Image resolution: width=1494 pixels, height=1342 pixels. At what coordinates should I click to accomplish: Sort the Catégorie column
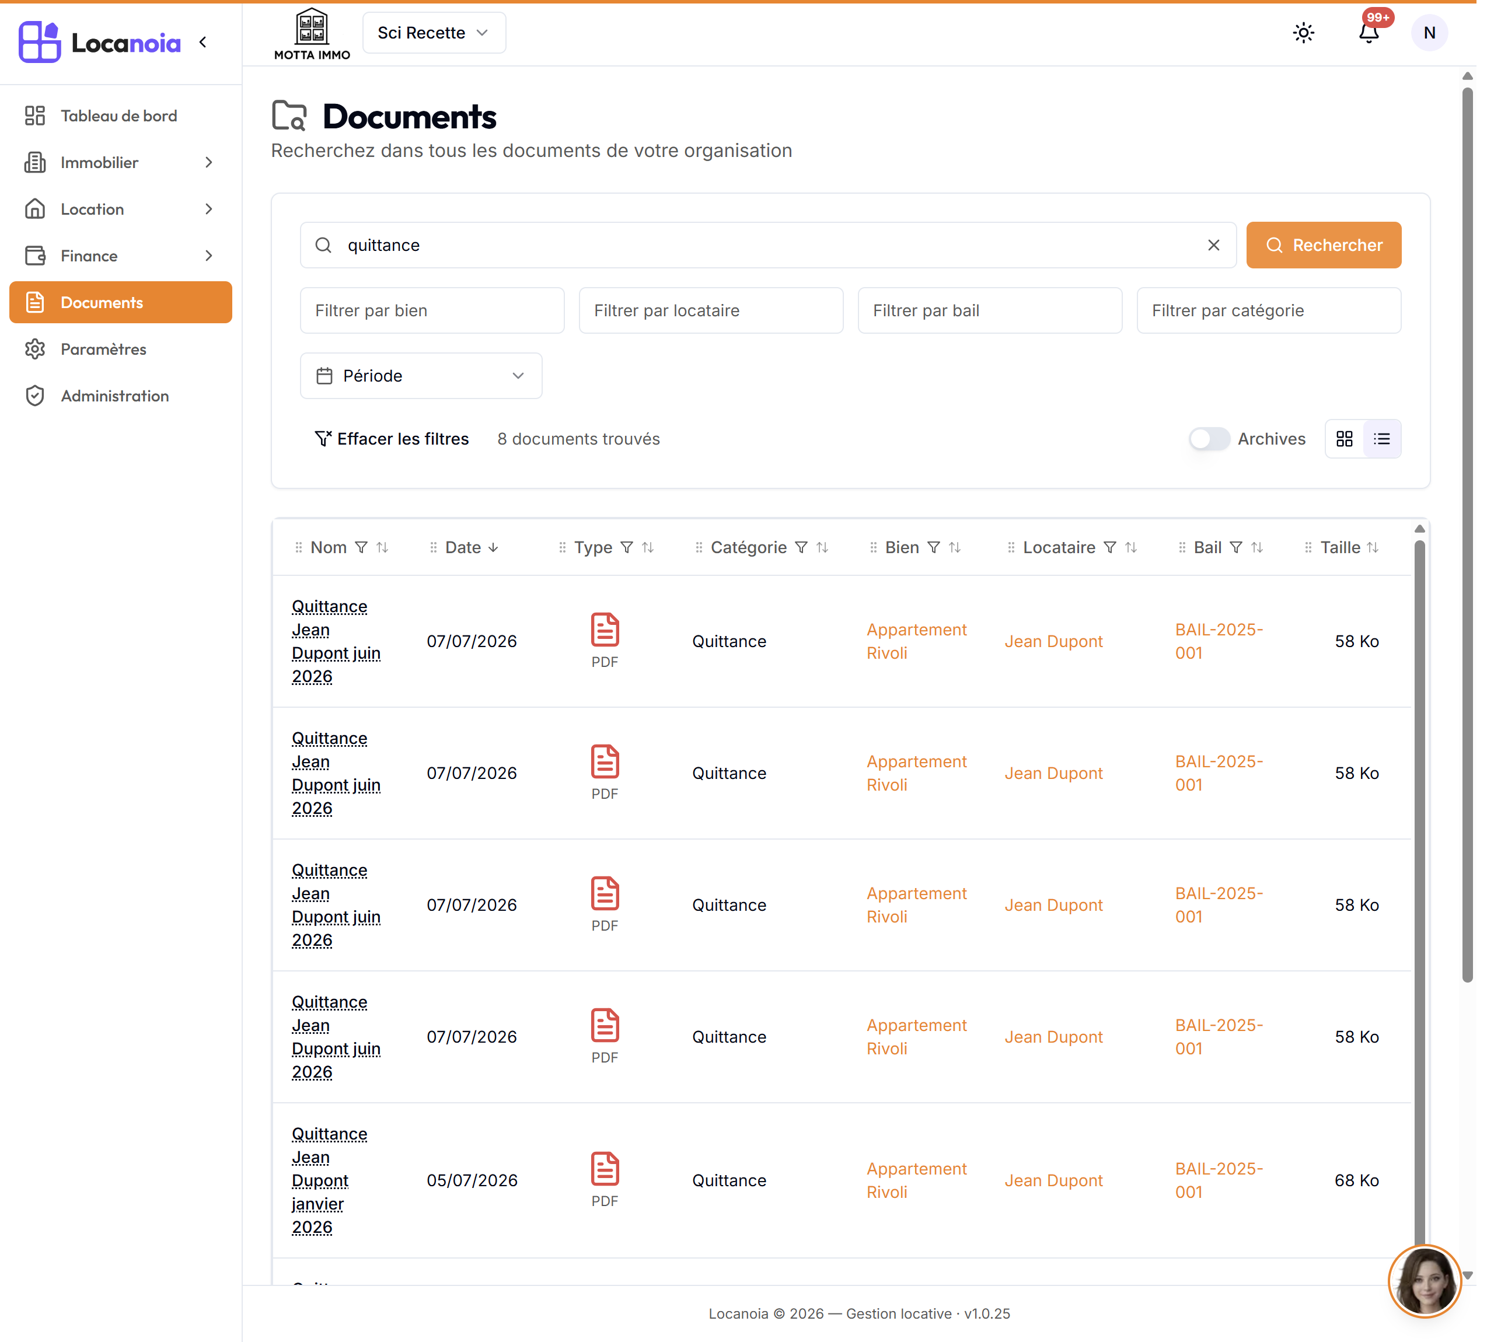click(x=822, y=548)
